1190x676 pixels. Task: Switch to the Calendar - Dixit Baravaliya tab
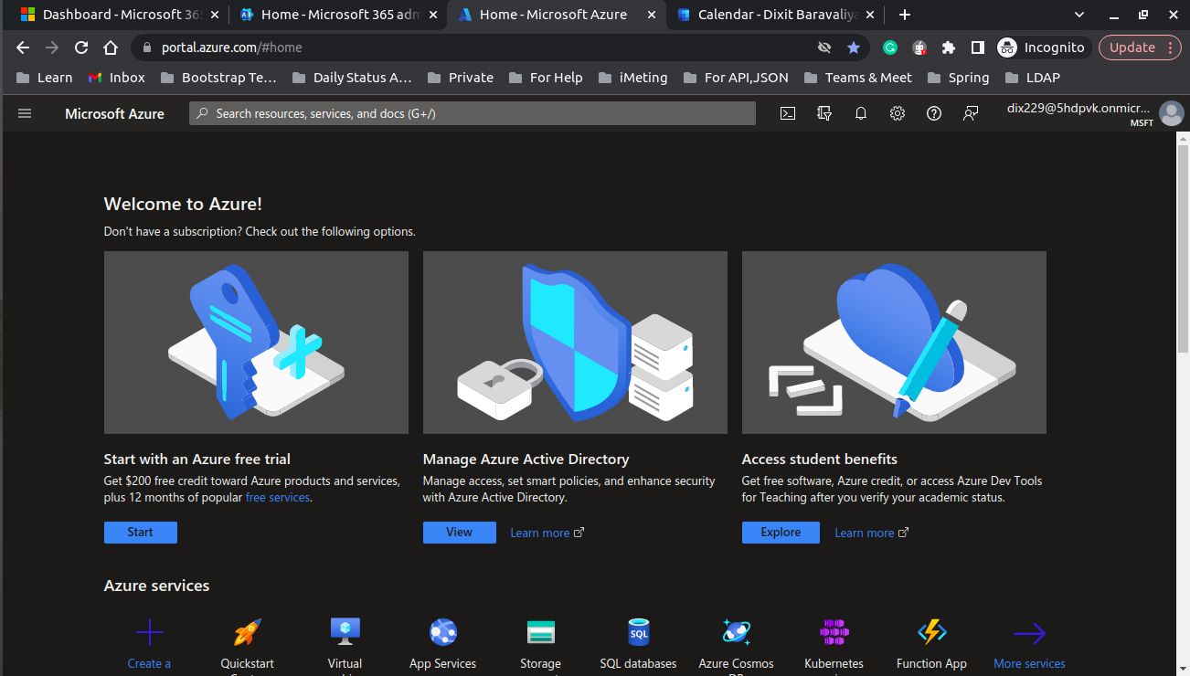coord(775,15)
